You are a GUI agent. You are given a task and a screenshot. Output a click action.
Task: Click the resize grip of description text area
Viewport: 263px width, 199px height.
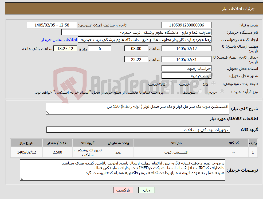47,113
